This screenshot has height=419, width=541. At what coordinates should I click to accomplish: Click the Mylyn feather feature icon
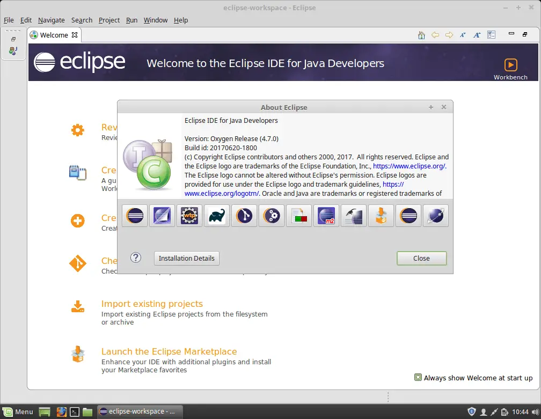[x=354, y=216]
